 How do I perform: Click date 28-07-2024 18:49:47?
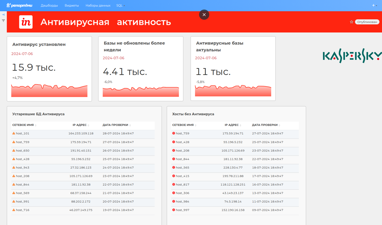coord(118,134)
